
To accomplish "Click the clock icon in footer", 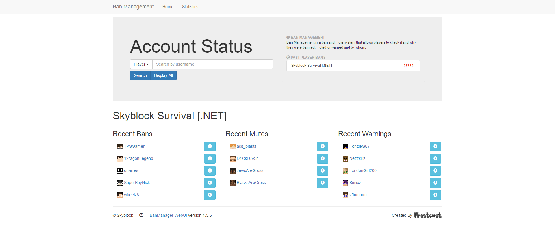I will [141, 215].
